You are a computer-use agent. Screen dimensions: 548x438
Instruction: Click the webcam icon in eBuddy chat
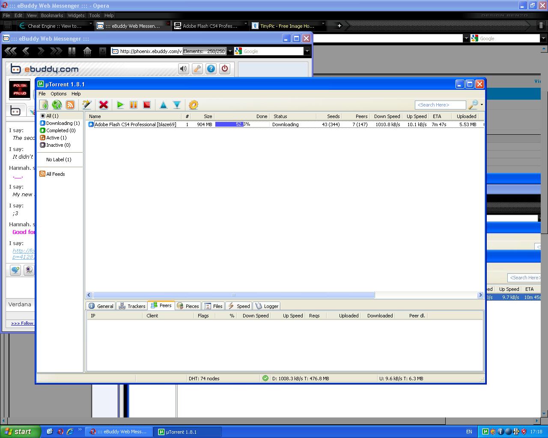click(x=29, y=270)
